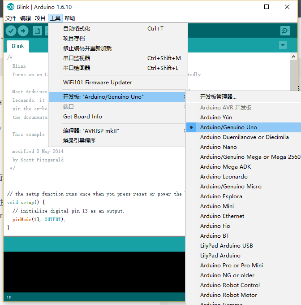
Task: Select Arduino Duemilanove or Diecimila board
Action: (244, 137)
